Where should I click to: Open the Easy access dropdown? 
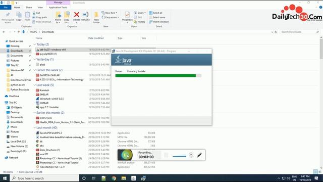point(110,17)
